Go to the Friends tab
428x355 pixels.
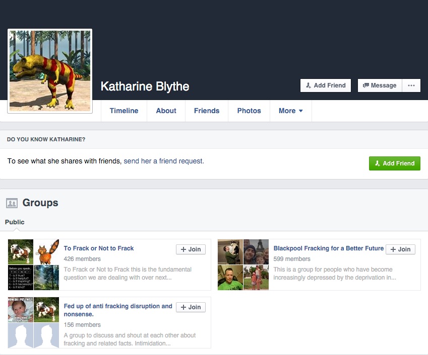click(207, 111)
